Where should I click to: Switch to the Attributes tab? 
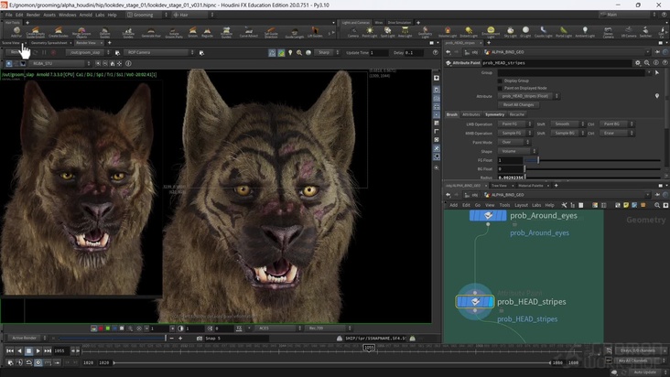tap(470, 114)
